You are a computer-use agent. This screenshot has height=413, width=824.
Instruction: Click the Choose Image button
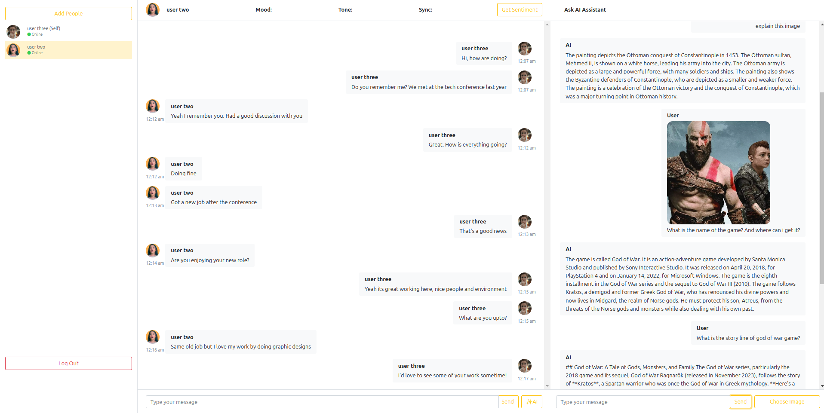[x=787, y=402]
